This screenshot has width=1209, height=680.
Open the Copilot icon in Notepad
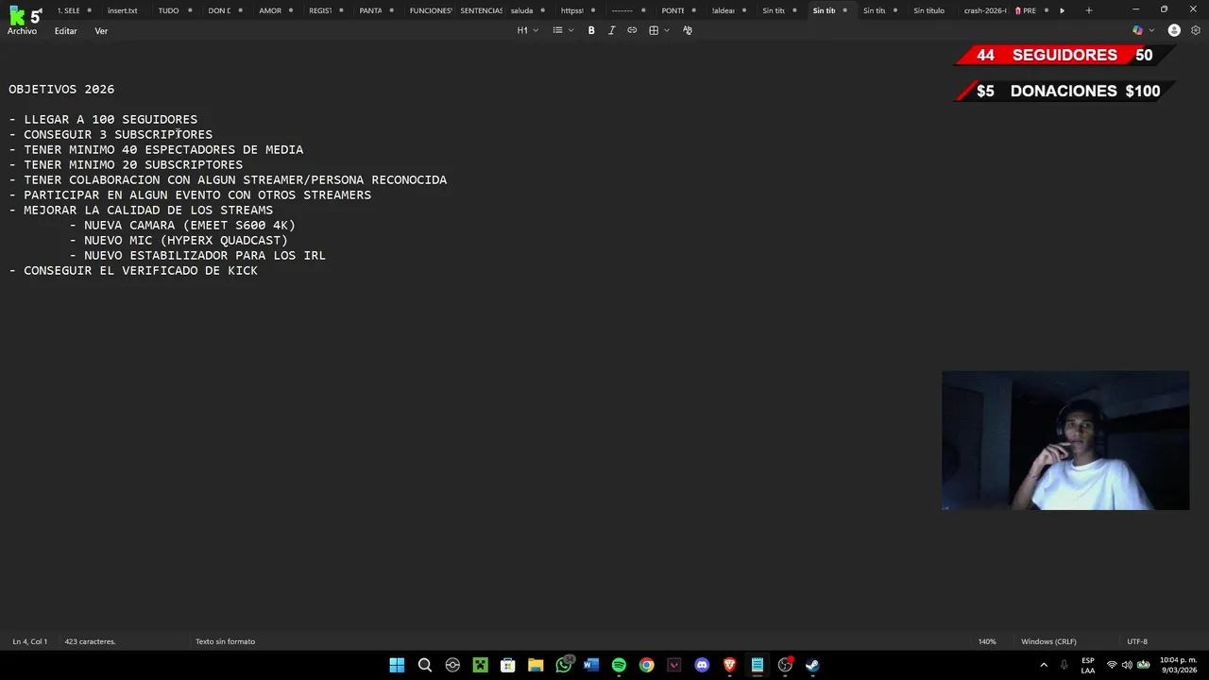pos(1137,30)
